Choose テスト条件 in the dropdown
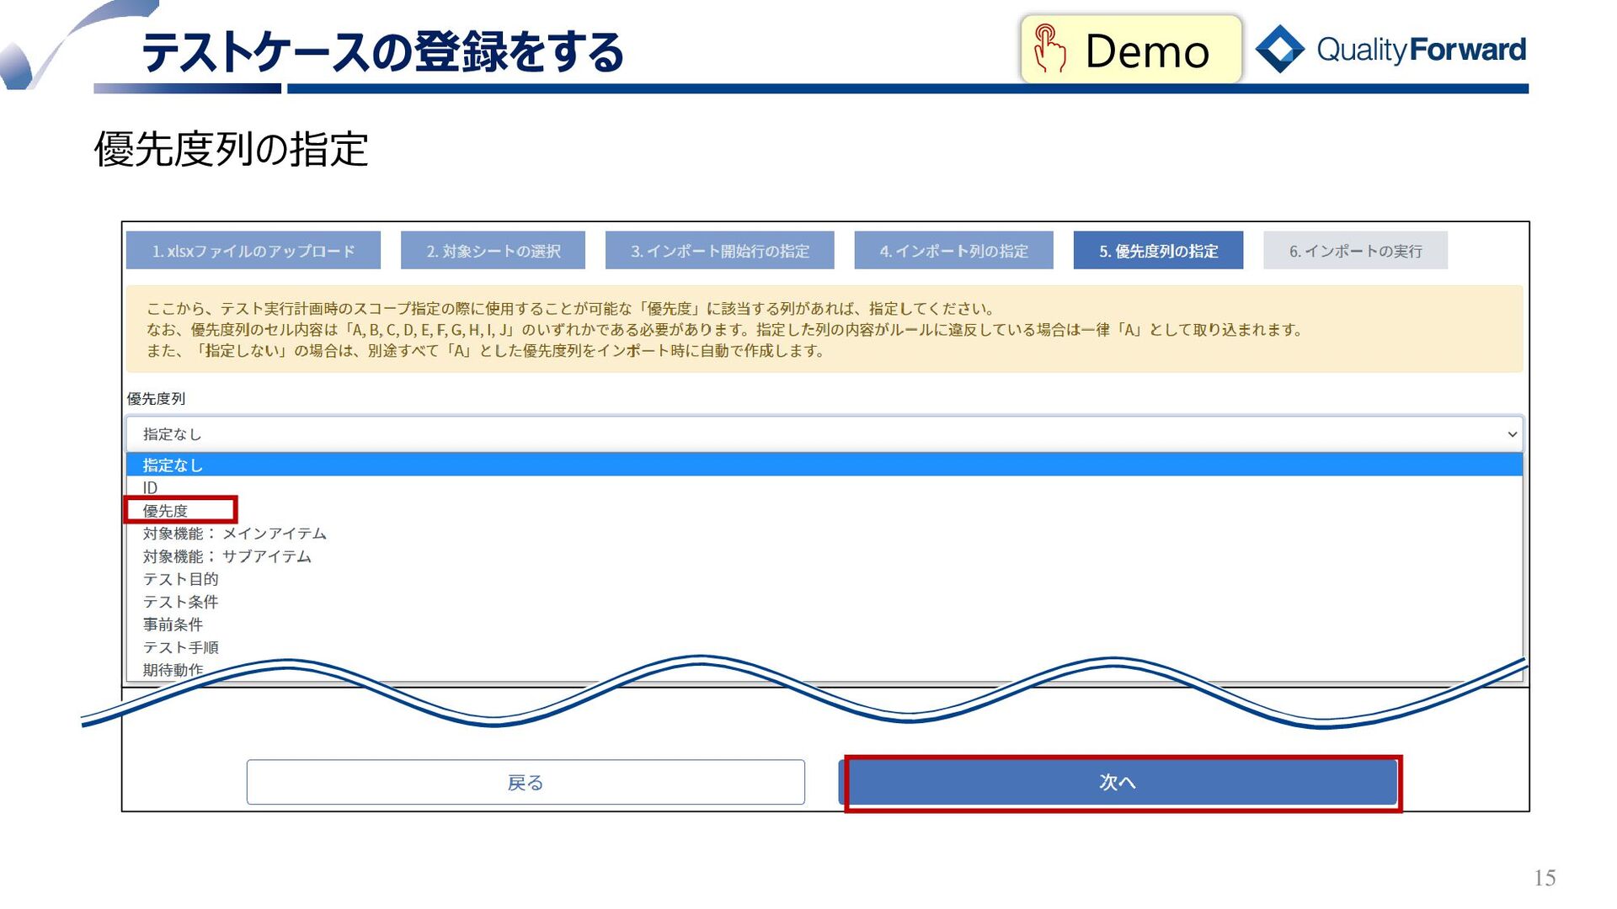Viewport: 1617px width, 909px height. pyautogui.click(x=180, y=602)
